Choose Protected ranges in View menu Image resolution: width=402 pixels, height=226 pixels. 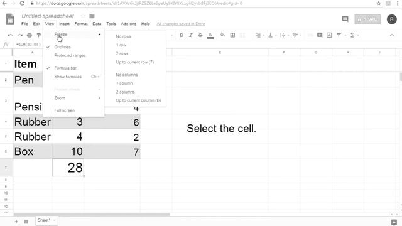(74, 55)
